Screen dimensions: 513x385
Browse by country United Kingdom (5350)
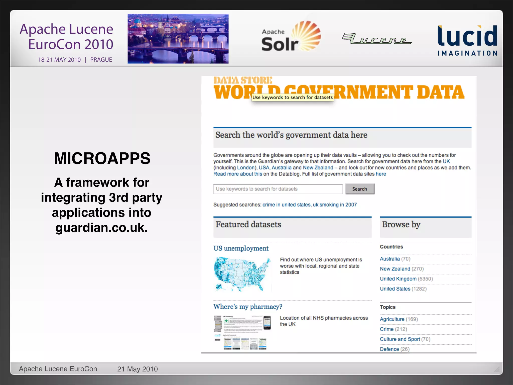click(x=406, y=279)
